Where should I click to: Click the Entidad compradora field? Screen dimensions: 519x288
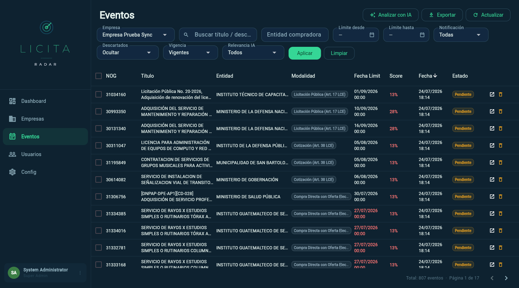[295, 35]
